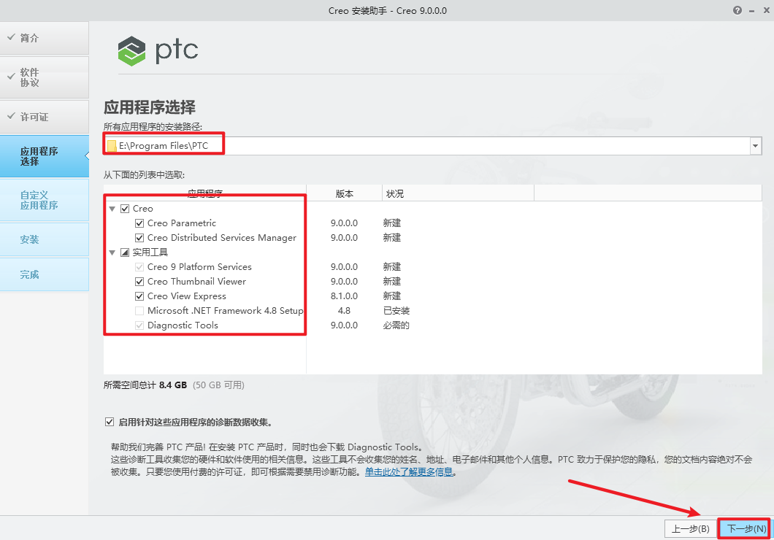Screen dimensions: 774x540
Task: Uncheck Creo Thumbnail Viewer
Action: coord(139,281)
